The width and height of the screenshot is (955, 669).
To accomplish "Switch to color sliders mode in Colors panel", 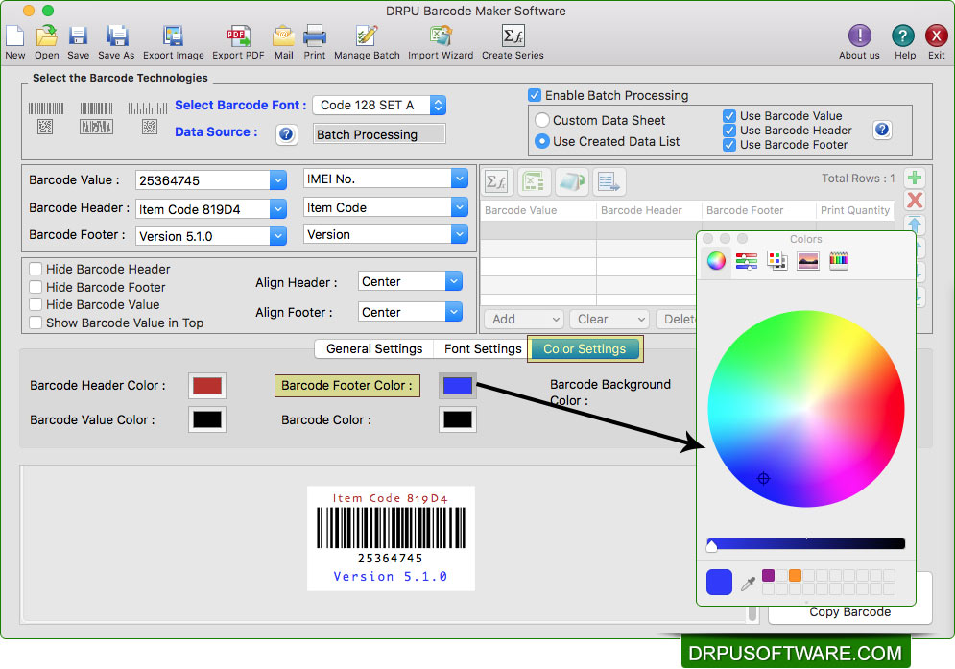I will pos(746,261).
